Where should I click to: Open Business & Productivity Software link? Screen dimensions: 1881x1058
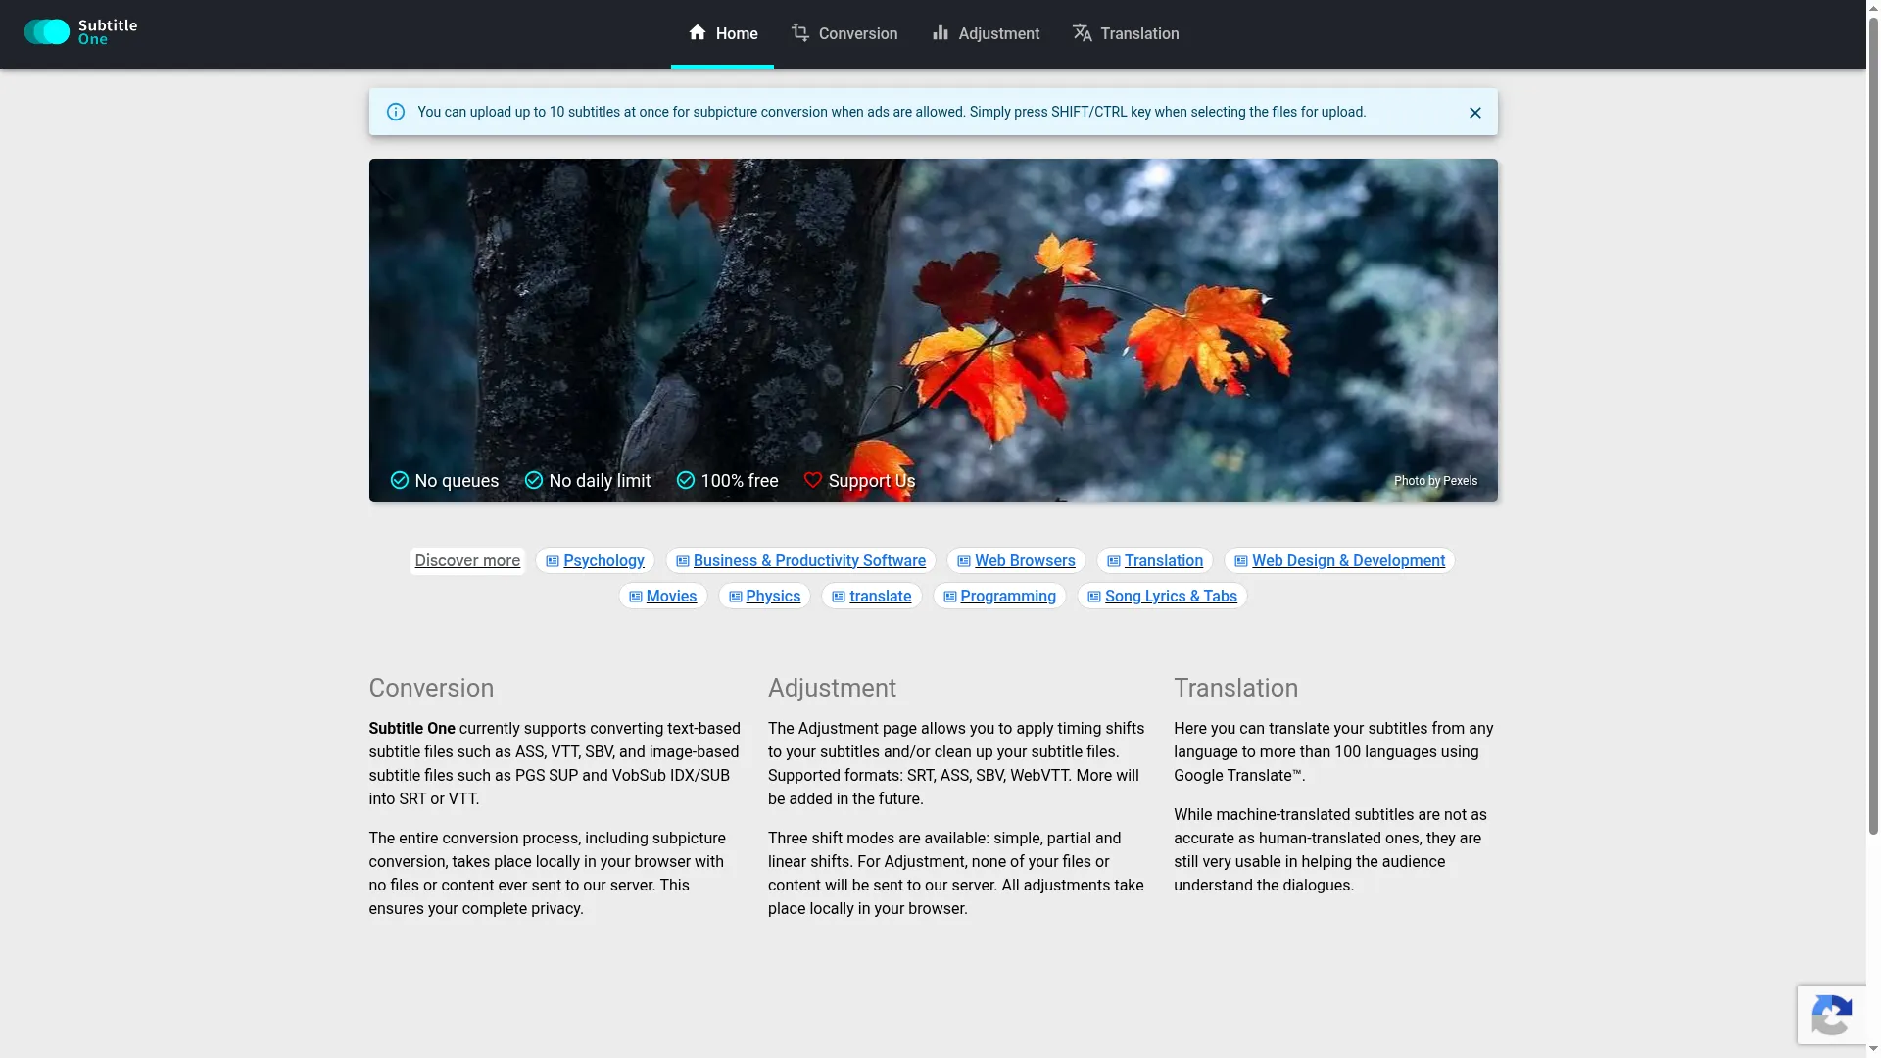pyautogui.click(x=809, y=560)
